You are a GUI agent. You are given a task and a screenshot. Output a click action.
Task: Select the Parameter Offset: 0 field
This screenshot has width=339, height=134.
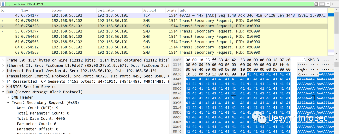pos(38,129)
